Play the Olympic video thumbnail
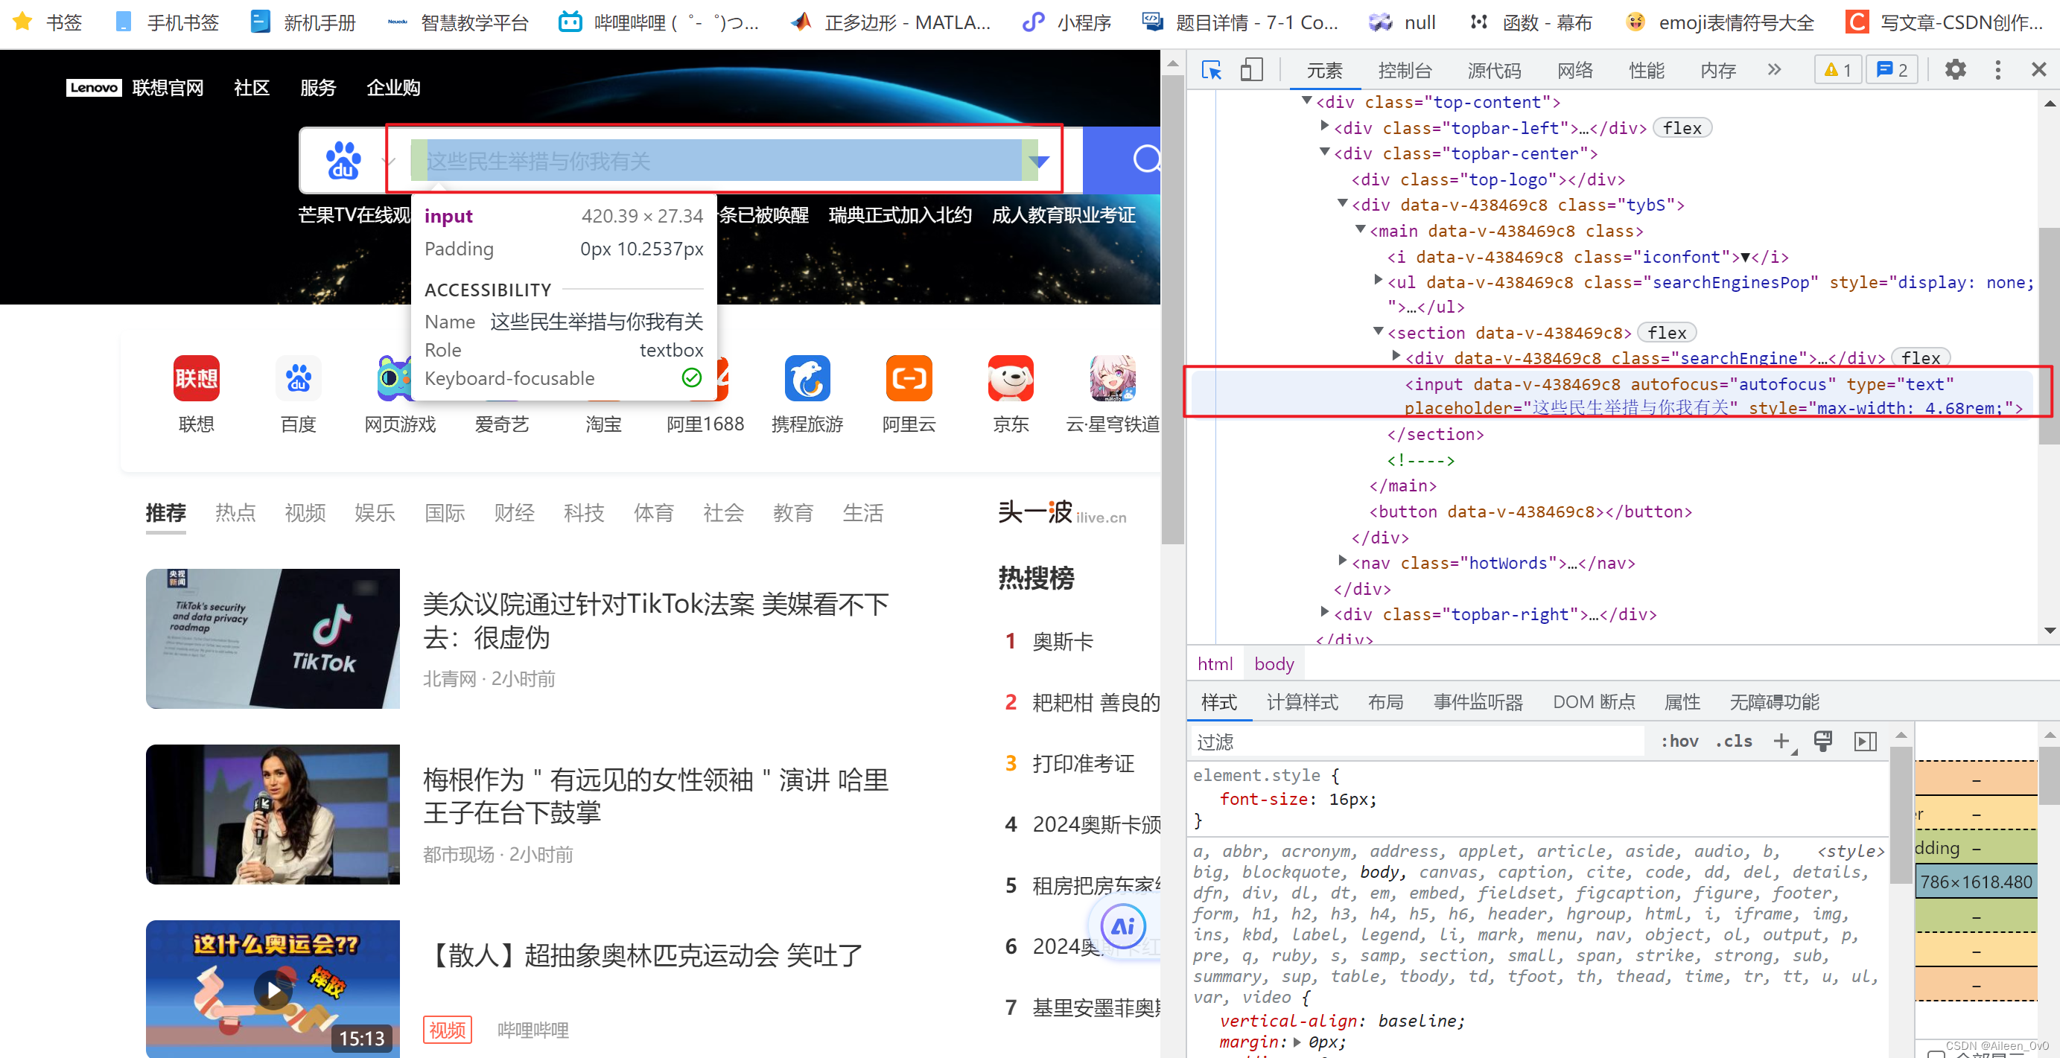 tap(273, 990)
